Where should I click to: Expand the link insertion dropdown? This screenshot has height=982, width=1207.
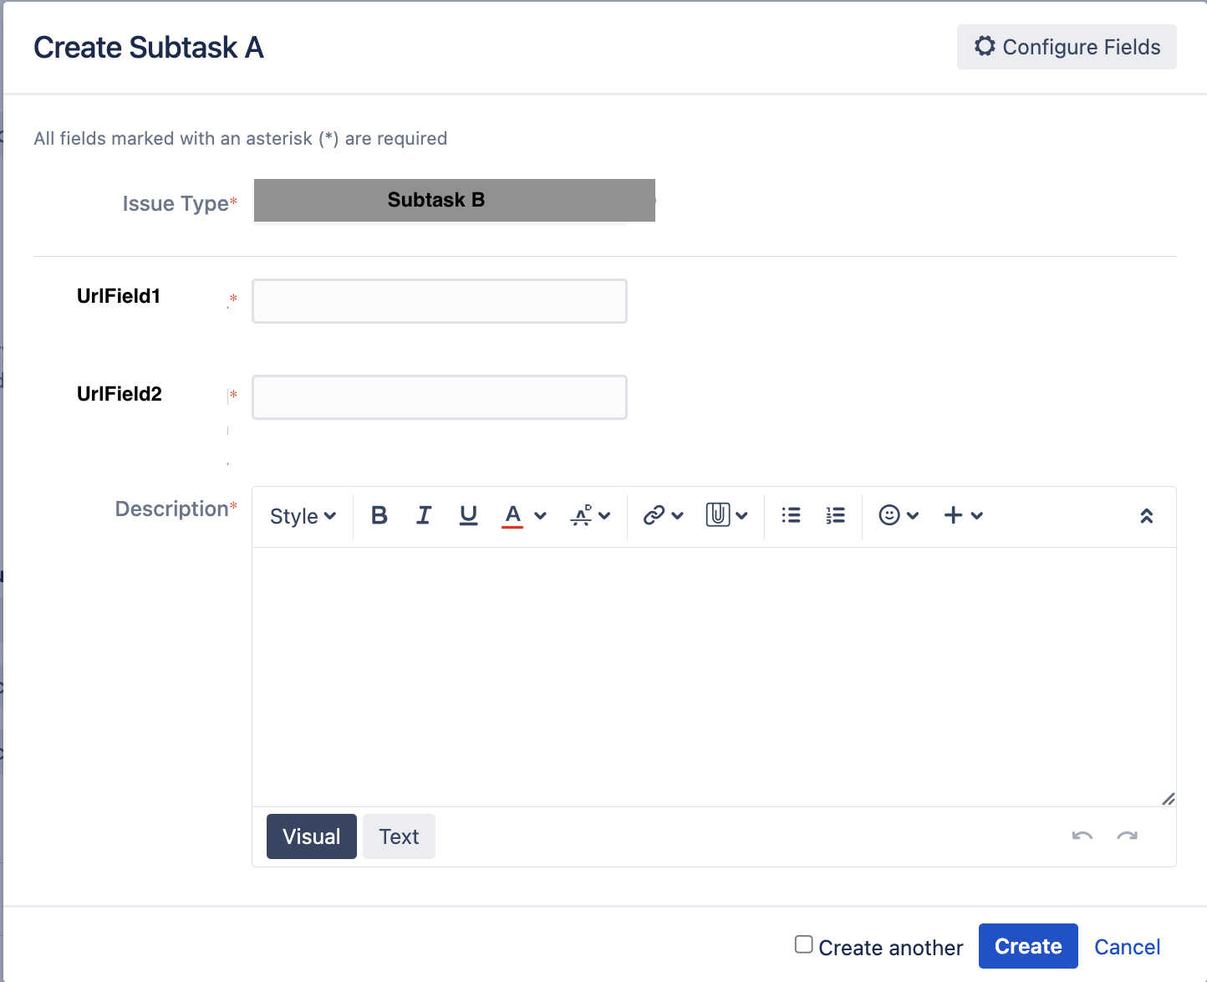click(x=664, y=515)
